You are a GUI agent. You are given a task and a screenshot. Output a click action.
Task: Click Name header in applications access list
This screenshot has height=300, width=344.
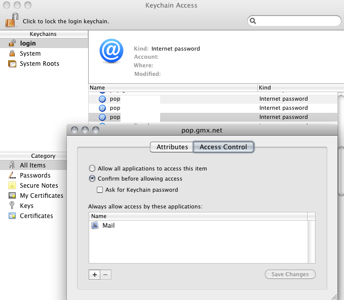coord(198,216)
